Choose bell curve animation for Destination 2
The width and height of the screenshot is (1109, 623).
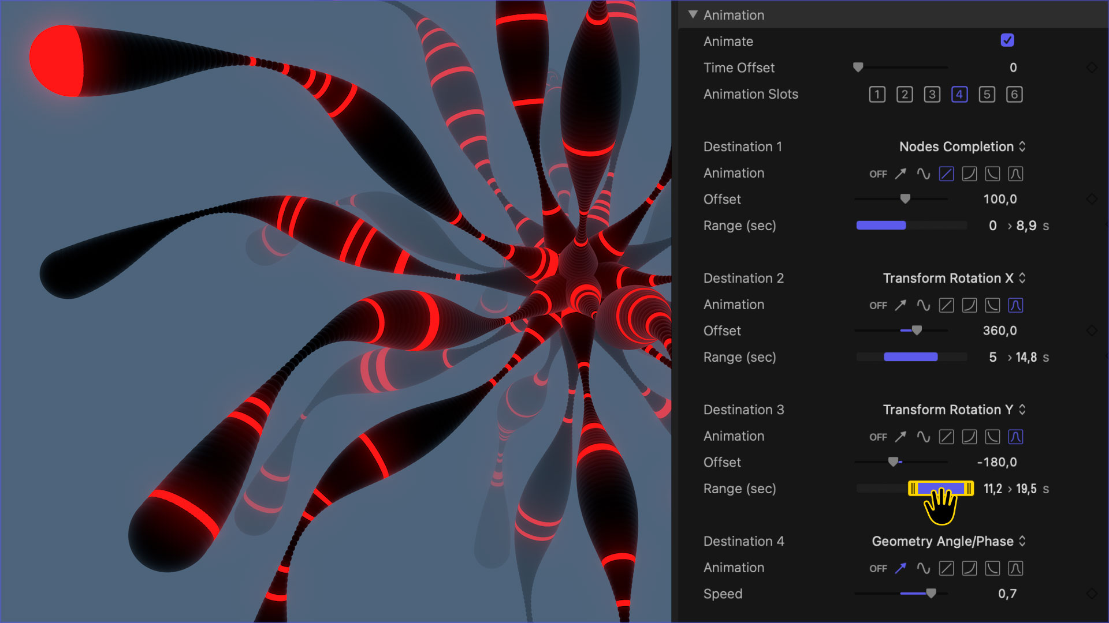click(1015, 305)
